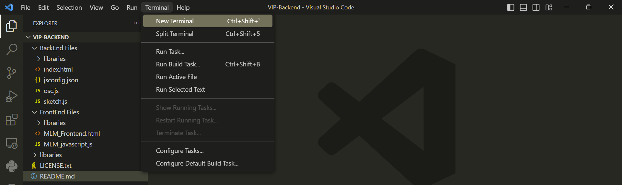Open the Python view icon
Viewport: 622px width, 185px height.
pos(12,166)
